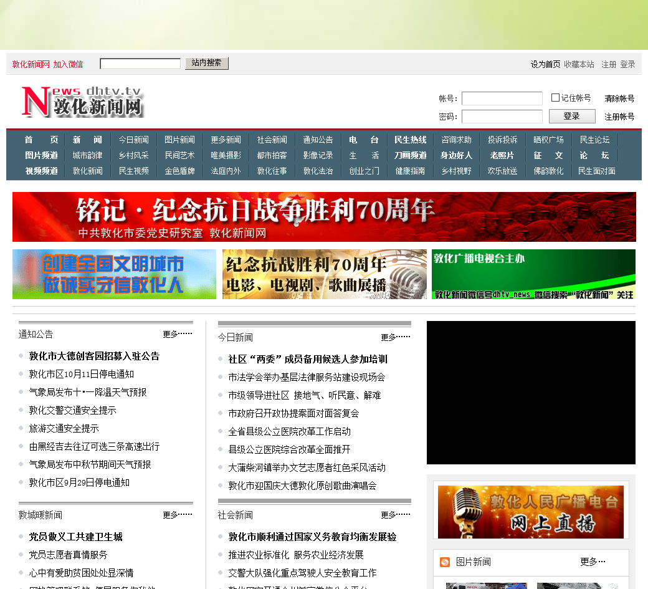
Task: Open 全省县级公立医院改革工作启动
Action: (x=289, y=431)
